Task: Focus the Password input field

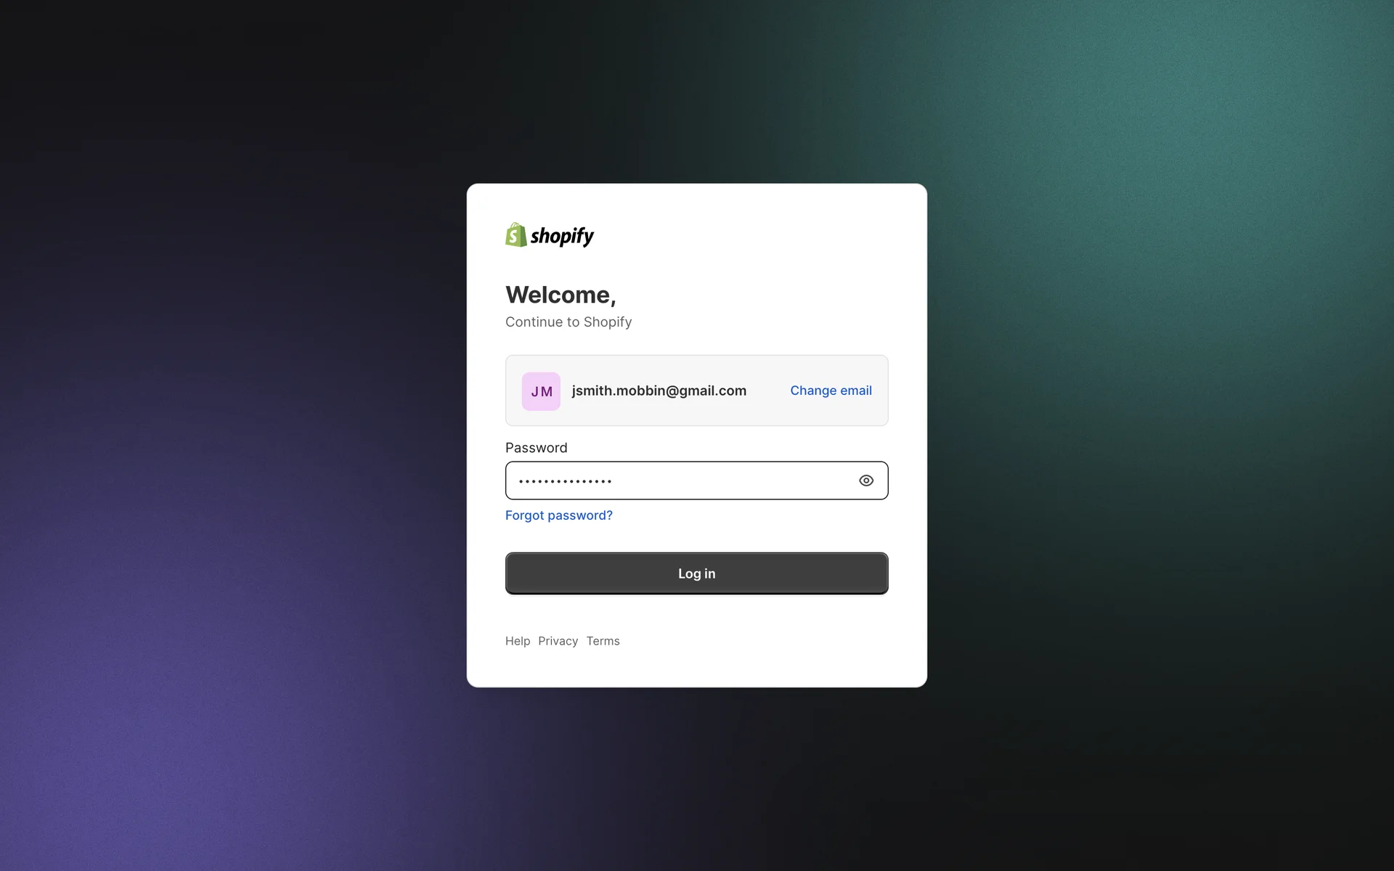Action: (726, 481)
